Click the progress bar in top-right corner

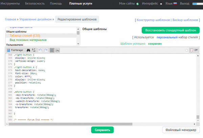click(198, 4)
